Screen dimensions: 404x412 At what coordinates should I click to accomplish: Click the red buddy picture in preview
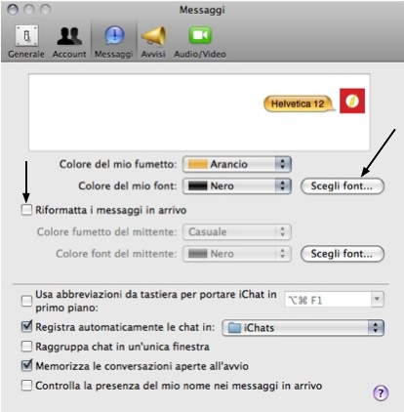point(352,101)
